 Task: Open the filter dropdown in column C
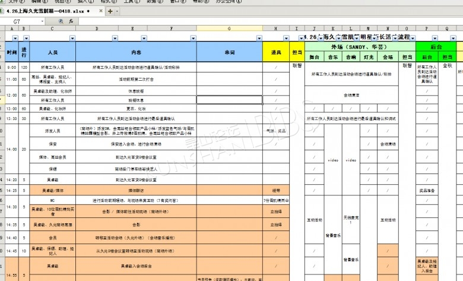coord(72,38)
